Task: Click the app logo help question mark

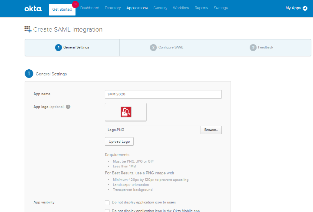Action: coord(68,107)
